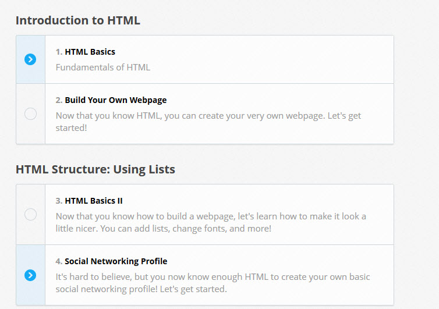Open the Social Networking Profile lesson title

click(x=116, y=261)
